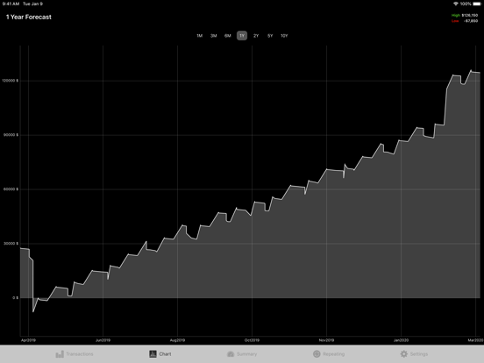Click the 30000 $ axis label
Image resolution: width=484 pixels, height=363 pixels.
pyautogui.click(x=11, y=244)
